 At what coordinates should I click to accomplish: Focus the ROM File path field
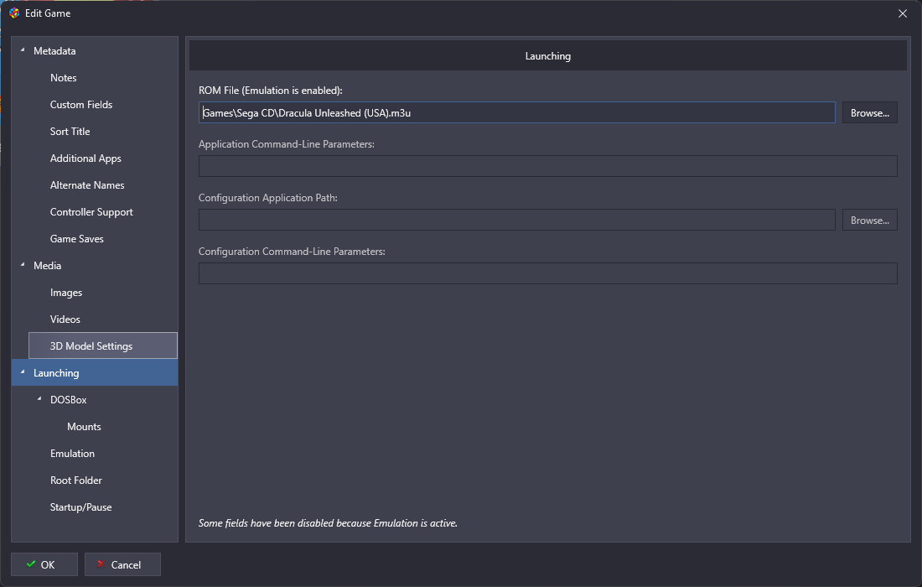(517, 112)
